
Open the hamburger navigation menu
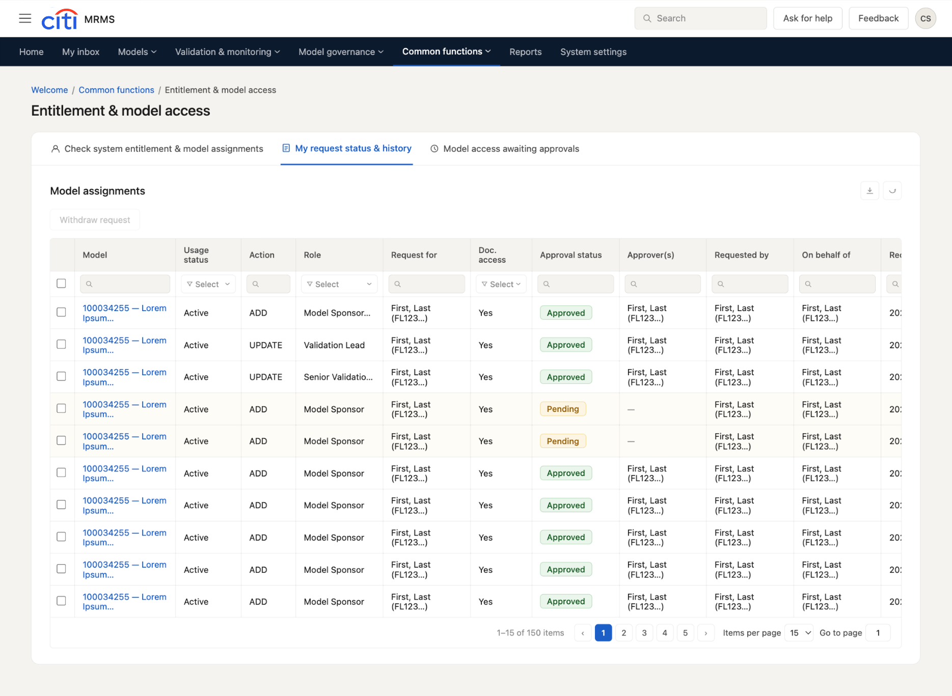[25, 19]
